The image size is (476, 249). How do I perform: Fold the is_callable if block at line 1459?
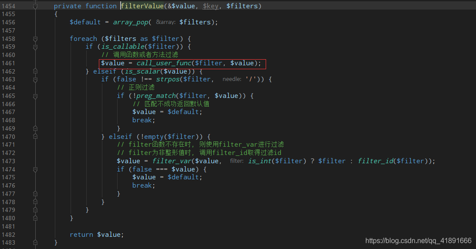point(35,47)
